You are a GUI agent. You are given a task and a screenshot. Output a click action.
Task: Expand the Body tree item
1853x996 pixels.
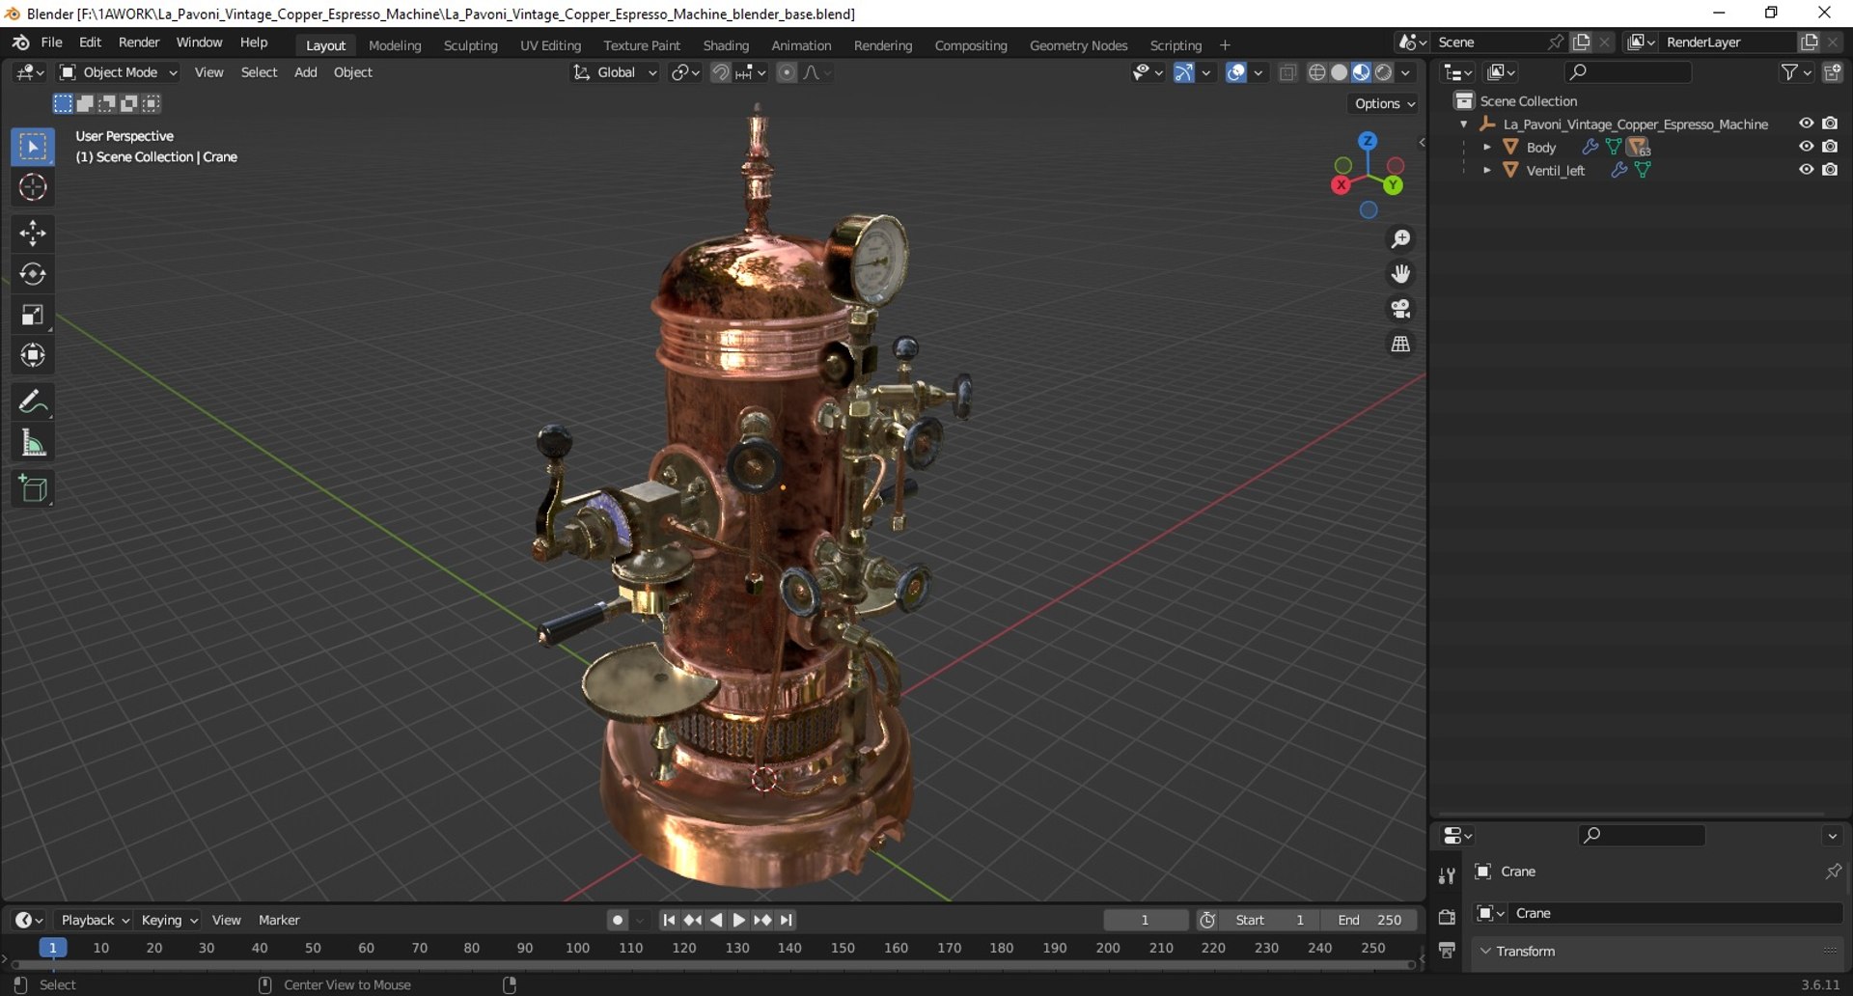coord(1487,147)
